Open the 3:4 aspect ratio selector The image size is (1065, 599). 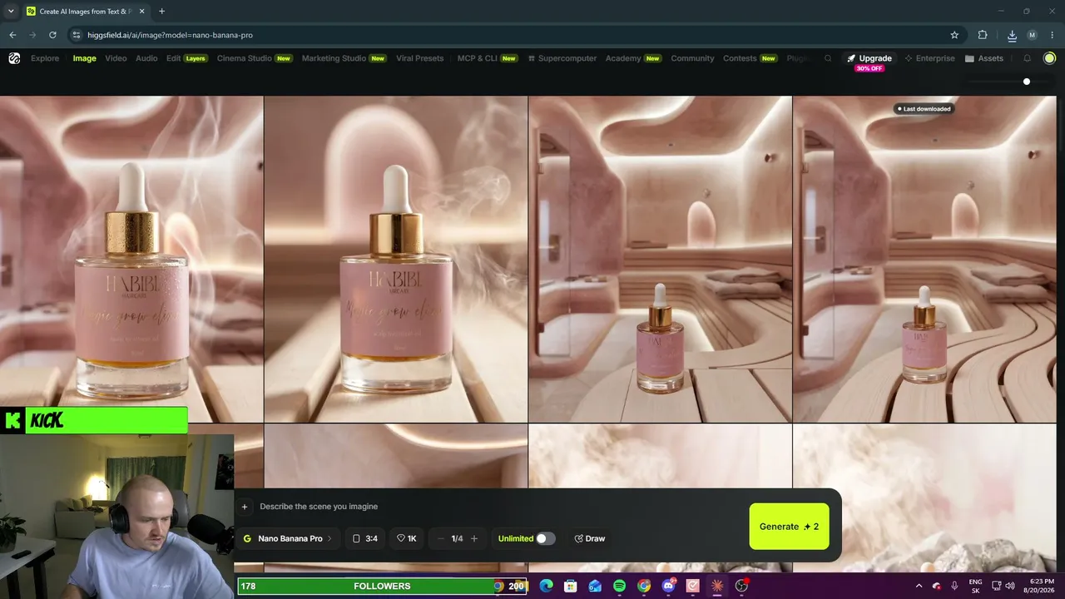tap(365, 538)
